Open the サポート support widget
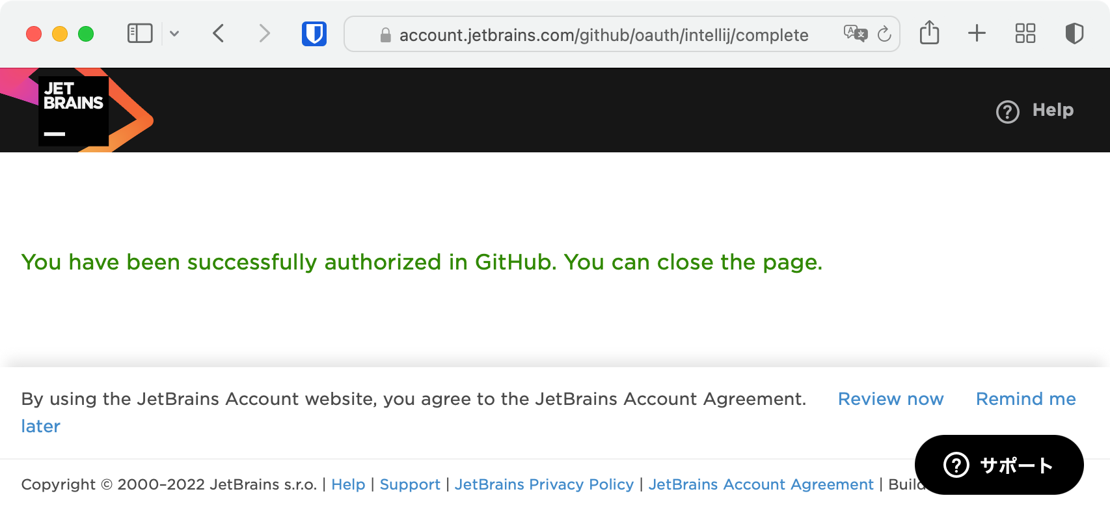This screenshot has height=513, width=1110. point(999,465)
